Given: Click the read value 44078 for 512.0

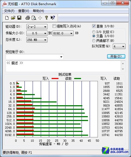Looking at the screenshot, I should 118,120.
